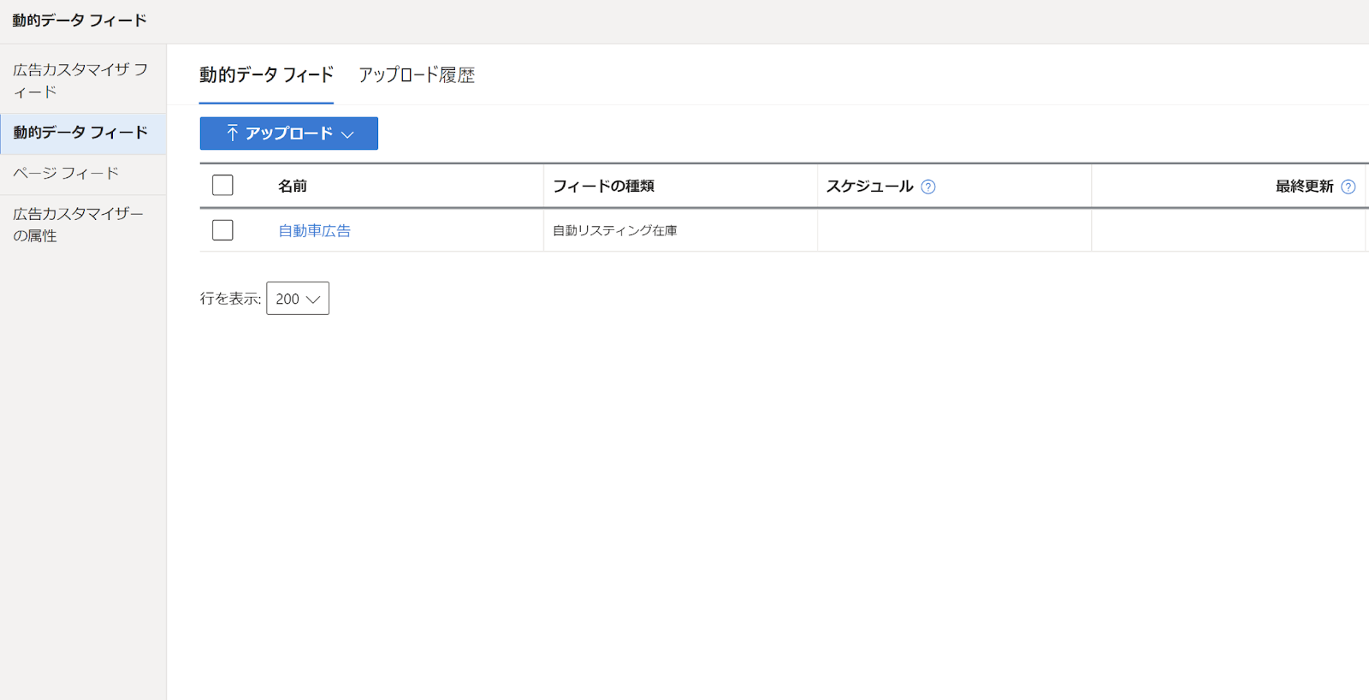Screen dimensions: 1369x700
Task: Open 広告カスタマイザーの属性 in sidebar
Action: [x=78, y=224]
